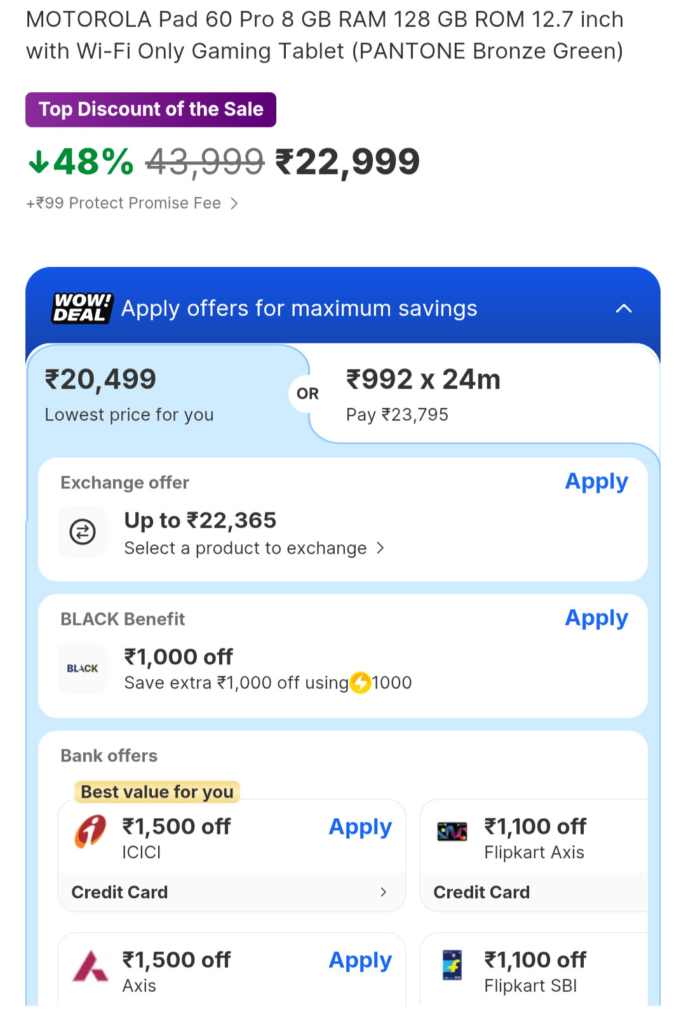Viewport: 686px width, 1010px height.
Task: Apply the BLACK Benefit offer
Action: pos(596,618)
